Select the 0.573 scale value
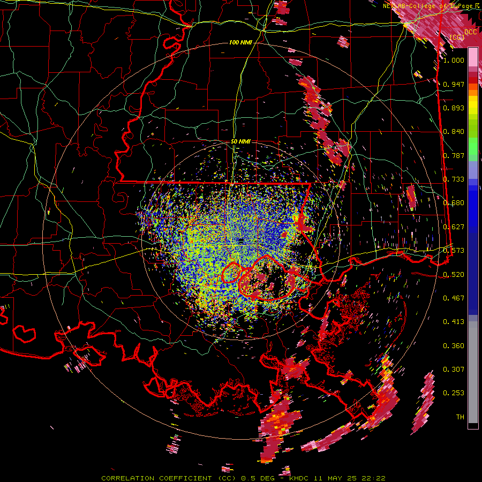Viewport: 482px width, 482px height. (x=454, y=251)
